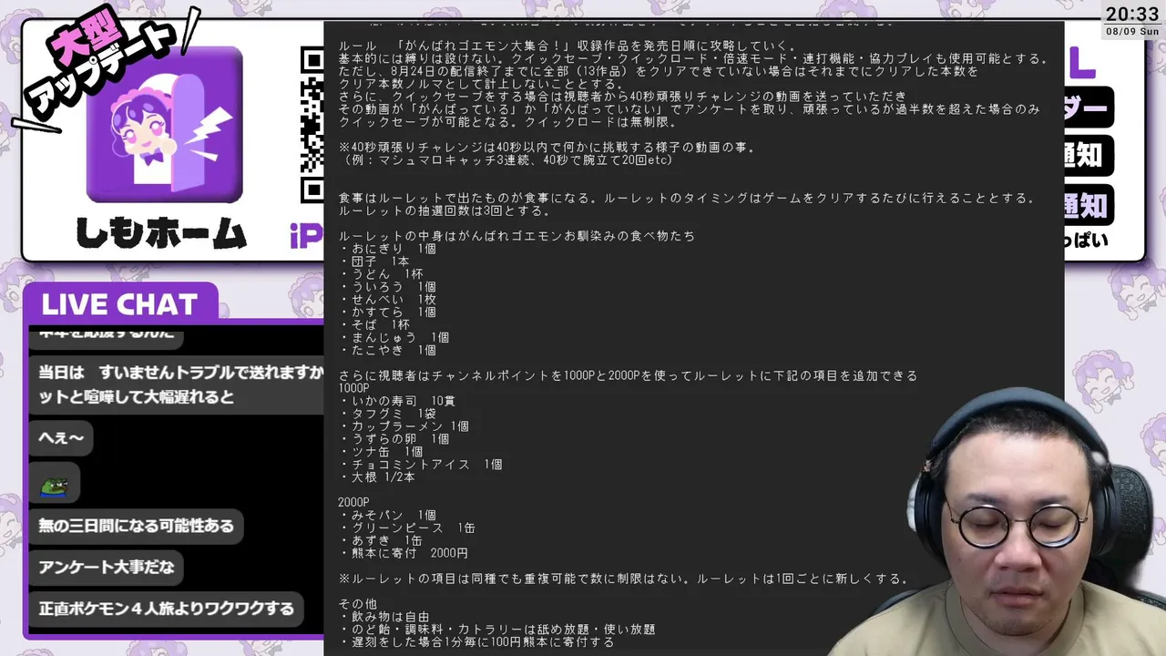
Task: Click the QR code beside the app icon
Action: click(x=312, y=126)
